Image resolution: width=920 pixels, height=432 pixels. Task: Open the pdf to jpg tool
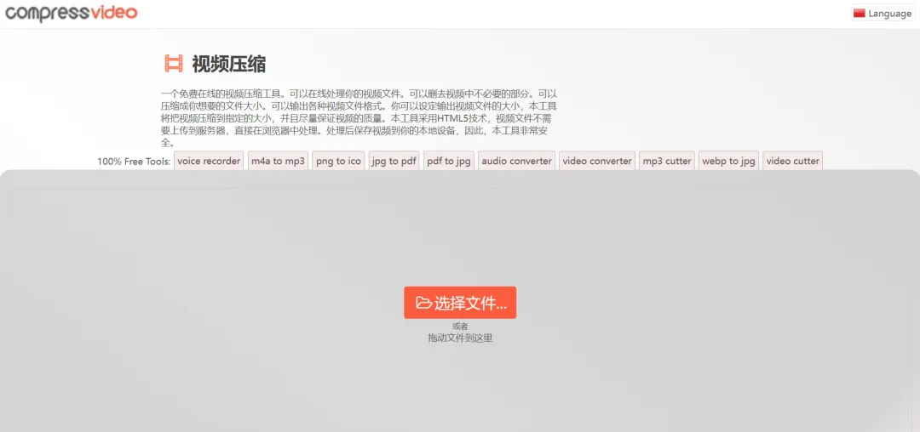click(449, 161)
